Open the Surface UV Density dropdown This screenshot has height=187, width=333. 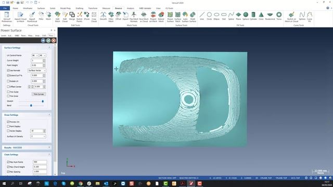[x=38, y=136]
